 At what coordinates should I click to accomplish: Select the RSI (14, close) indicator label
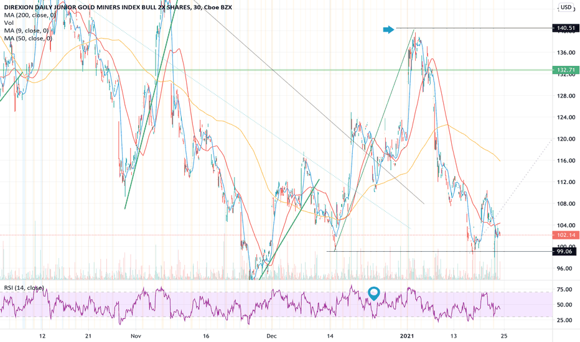pos(24,288)
